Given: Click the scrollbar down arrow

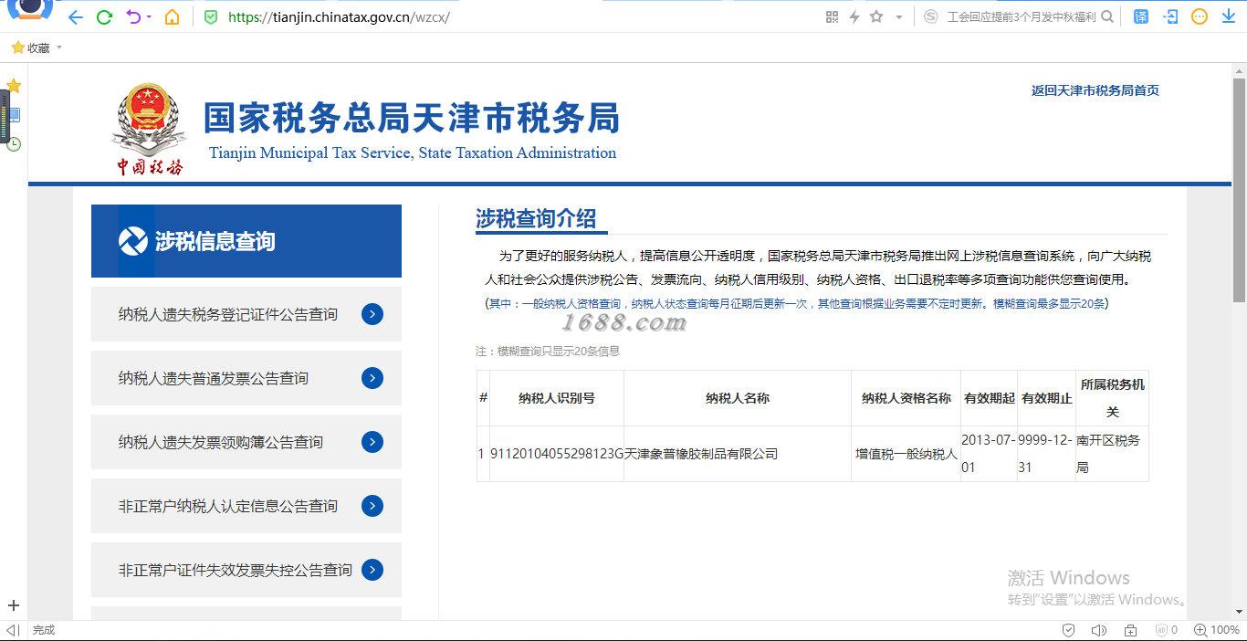Looking at the screenshot, I should pyautogui.click(x=1240, y=611).
